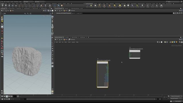Switch to the Material Palette tab

[74, 37]
